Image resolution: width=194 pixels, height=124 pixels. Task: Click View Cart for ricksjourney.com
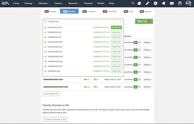[117, 27]
